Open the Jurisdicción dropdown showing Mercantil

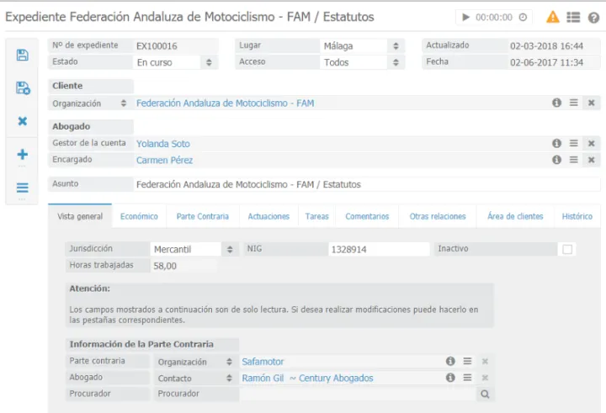click(231, 250)
